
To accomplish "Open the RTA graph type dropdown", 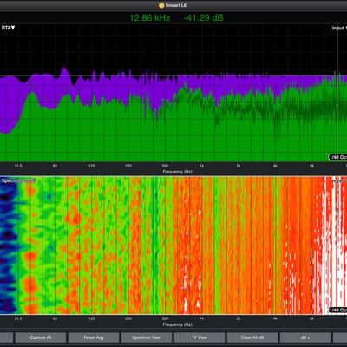I will (8, 28).
